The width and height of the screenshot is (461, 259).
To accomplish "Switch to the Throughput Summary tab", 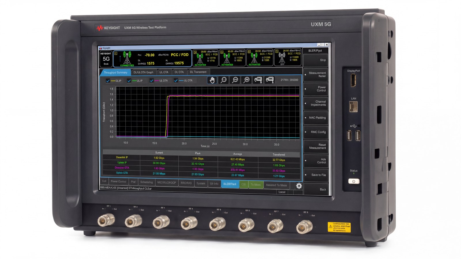I will tap(115, 73).
